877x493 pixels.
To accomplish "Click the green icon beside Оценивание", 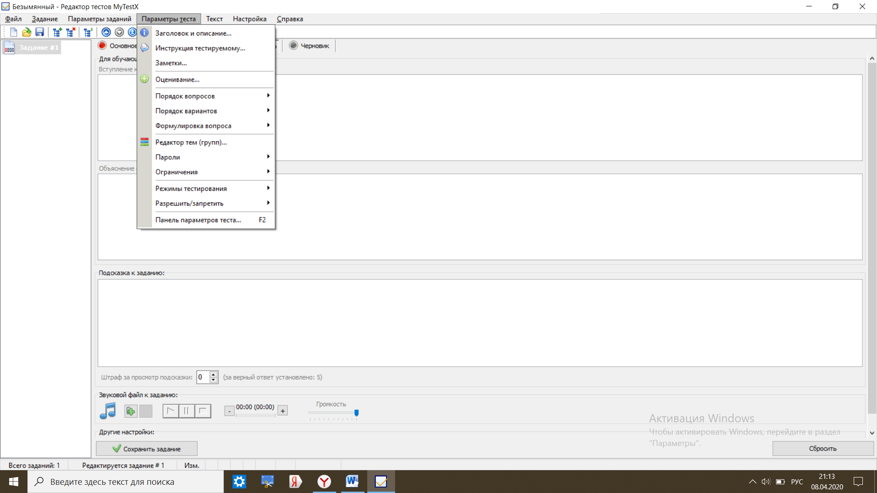I will pyautogui.click(x=144, y=79).
